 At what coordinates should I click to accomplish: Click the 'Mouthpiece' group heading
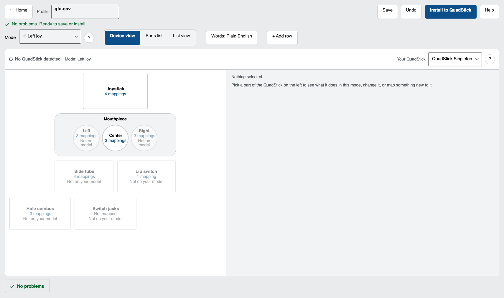click(115, 119)
